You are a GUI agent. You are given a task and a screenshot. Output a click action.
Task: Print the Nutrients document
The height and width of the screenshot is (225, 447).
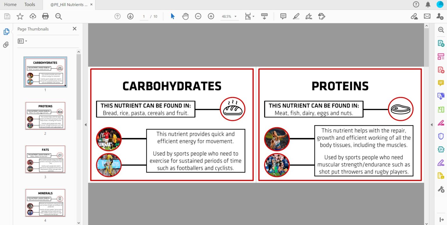pyautogui.click(x=45, y=16)
